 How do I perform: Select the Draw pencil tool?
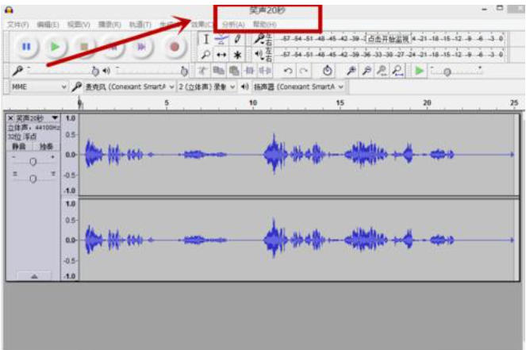(x=237, y=39)
